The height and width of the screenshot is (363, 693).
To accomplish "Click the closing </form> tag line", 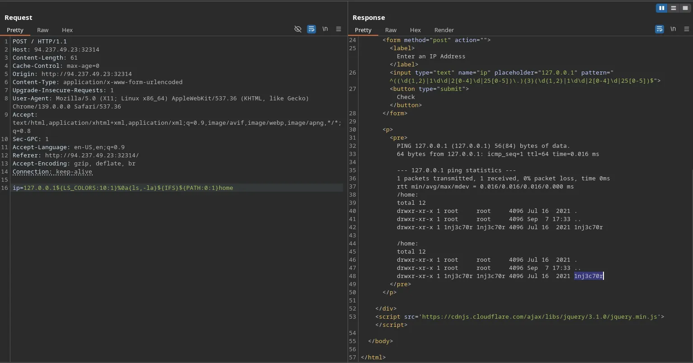I will (x=395, y=113).
